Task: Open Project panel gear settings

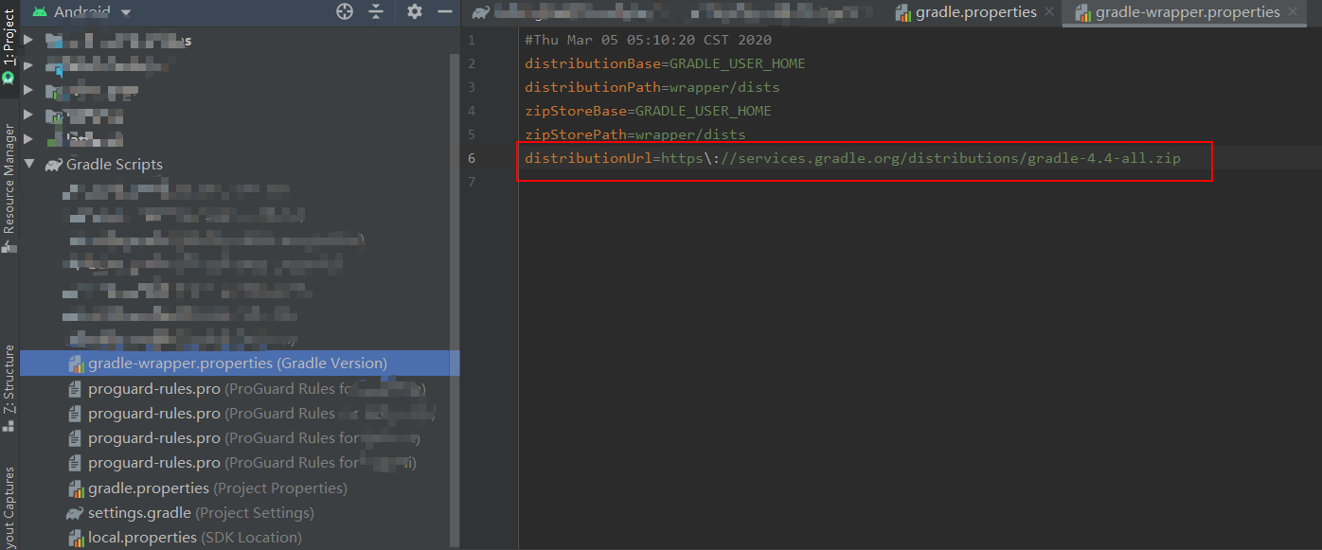Action: click(x=414, y=11)
